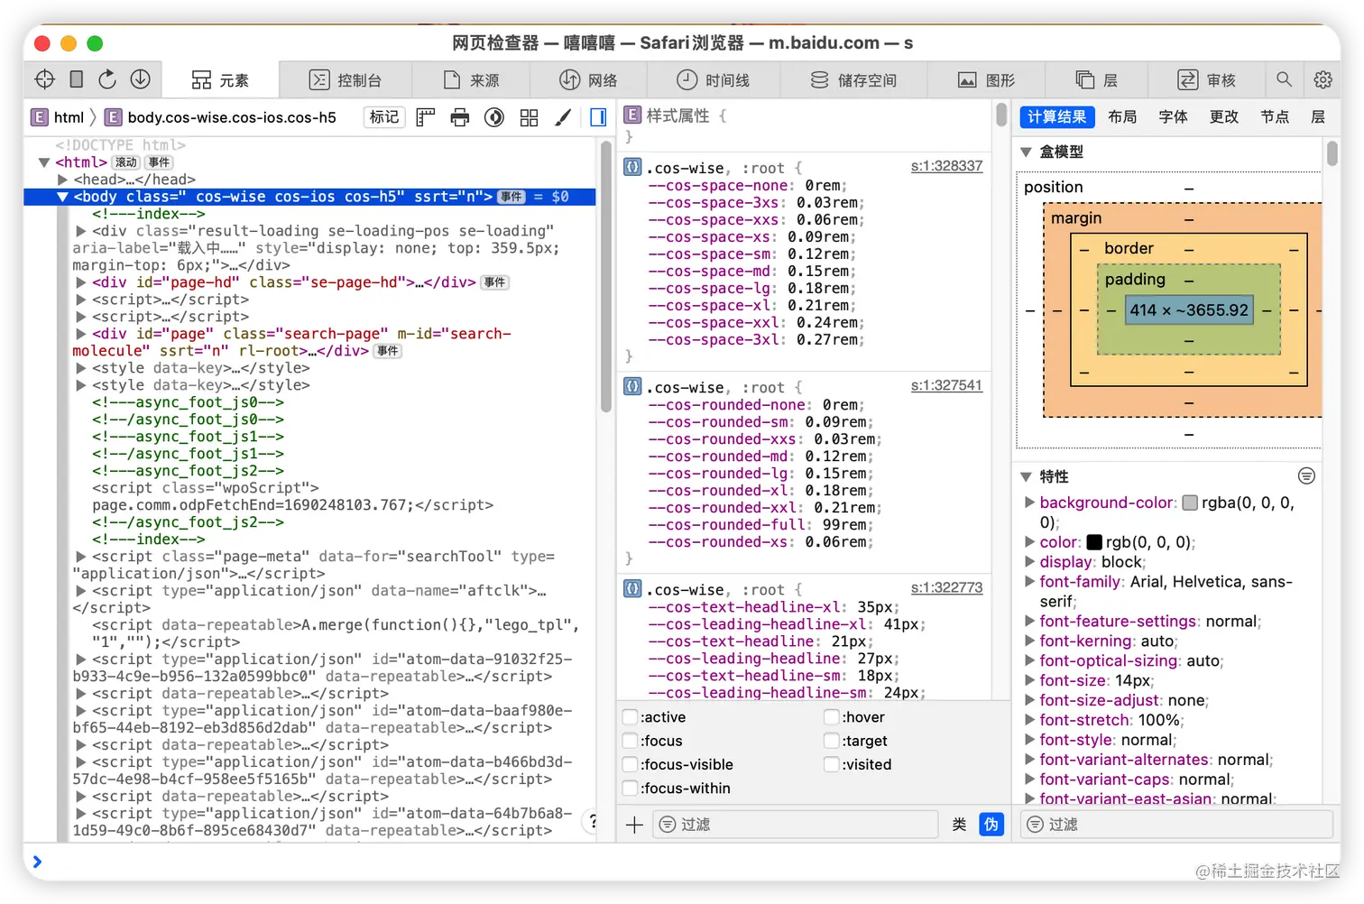Collapse the body.cos-wise node
This screenshot has width=1364, height=904.
(62, 197)
